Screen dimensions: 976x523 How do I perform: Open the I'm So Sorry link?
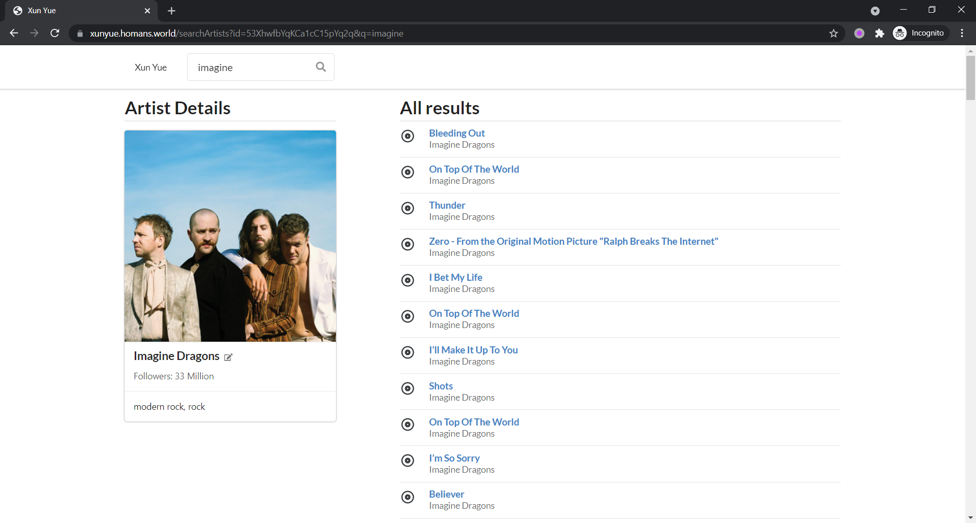tap(454, 458)
